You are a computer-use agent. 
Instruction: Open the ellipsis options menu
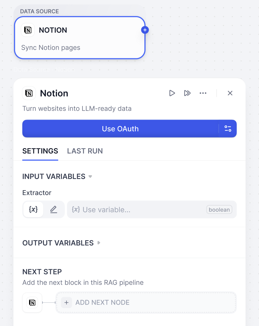[x=203, y=93]
